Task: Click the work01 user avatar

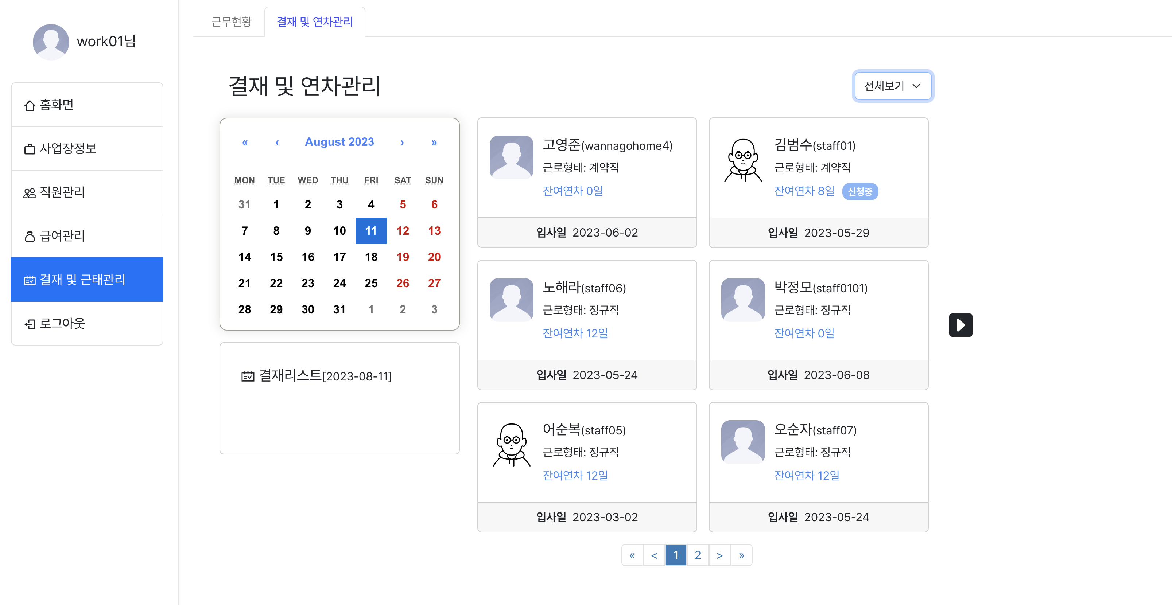Action: [51, 42]
